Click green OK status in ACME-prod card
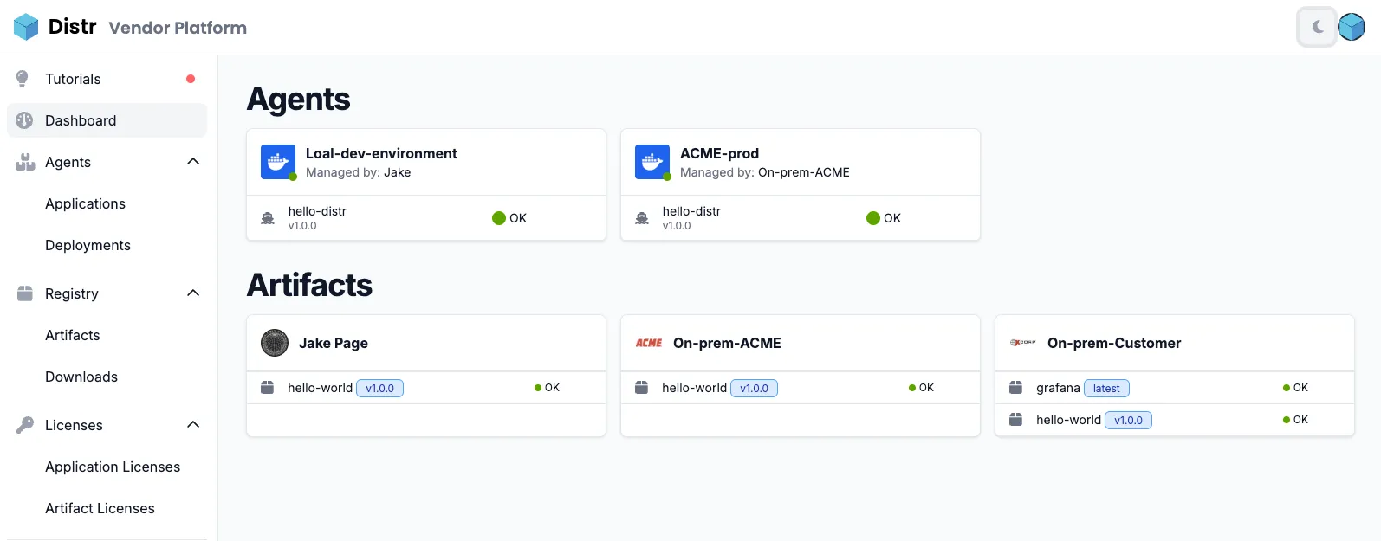The height and width of the screenshot is (541, 1381). click(x=884, y=218)
